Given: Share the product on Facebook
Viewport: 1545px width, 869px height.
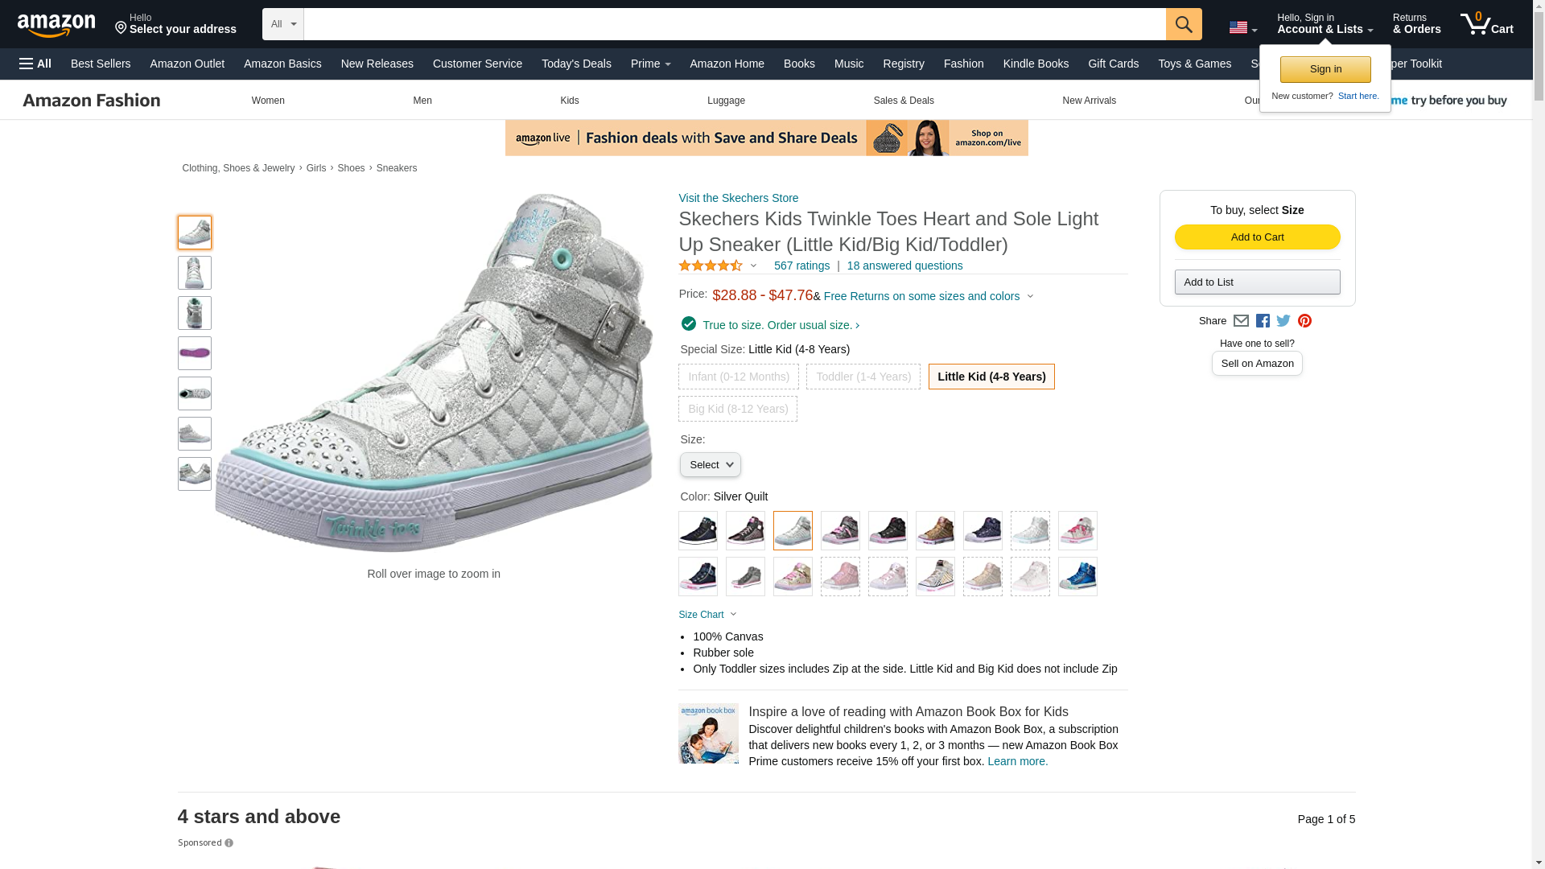Looking at the screenshot, I should click(1263, 321).
